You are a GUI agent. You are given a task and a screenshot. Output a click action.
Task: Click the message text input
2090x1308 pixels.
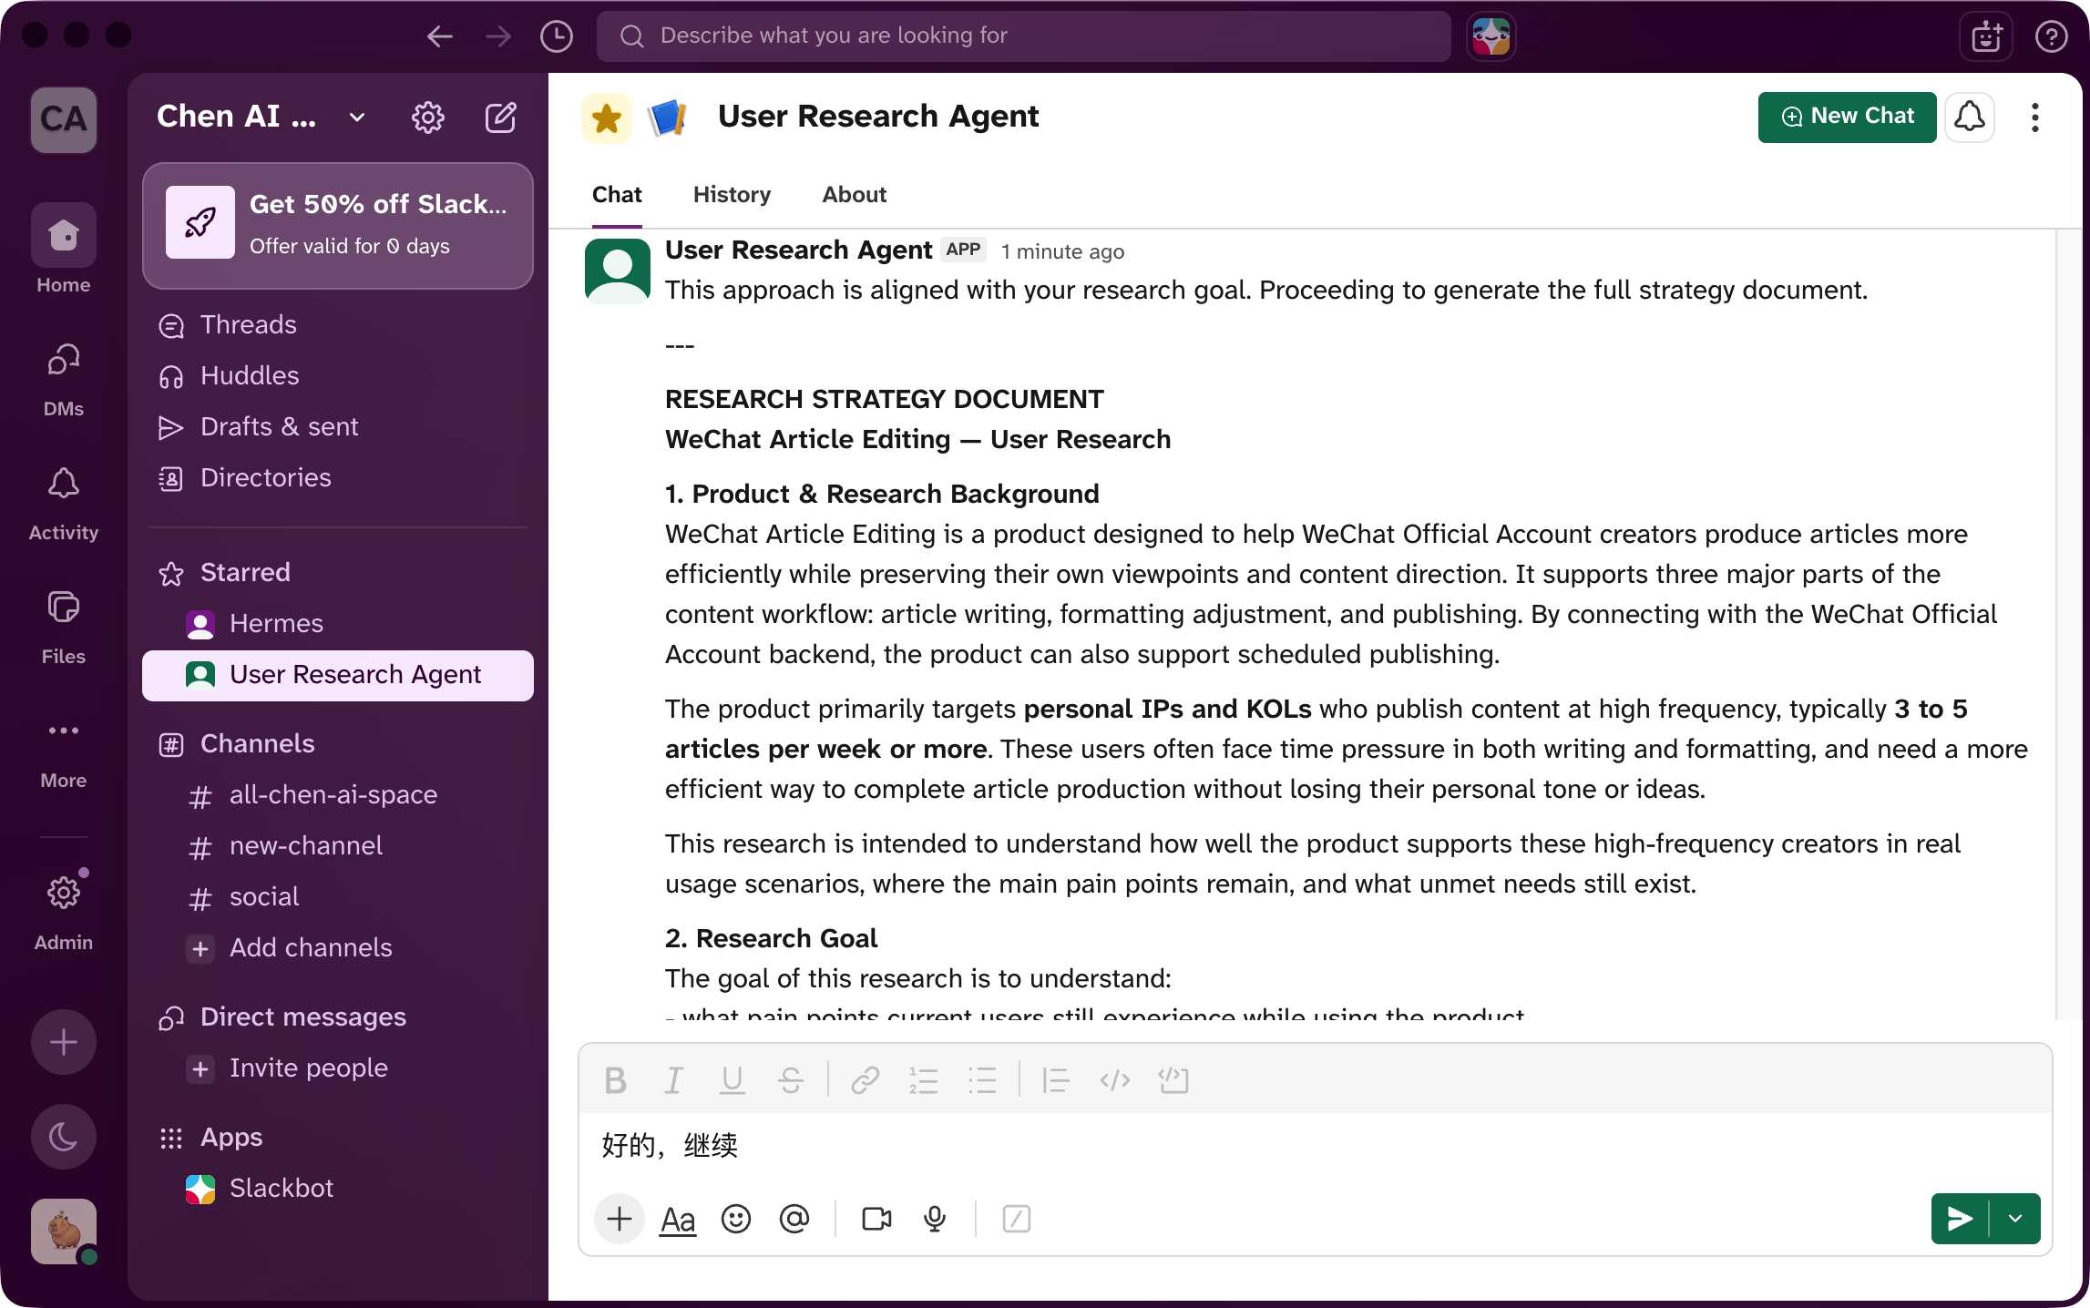pyautogui.click(x=1315, y=1146)
